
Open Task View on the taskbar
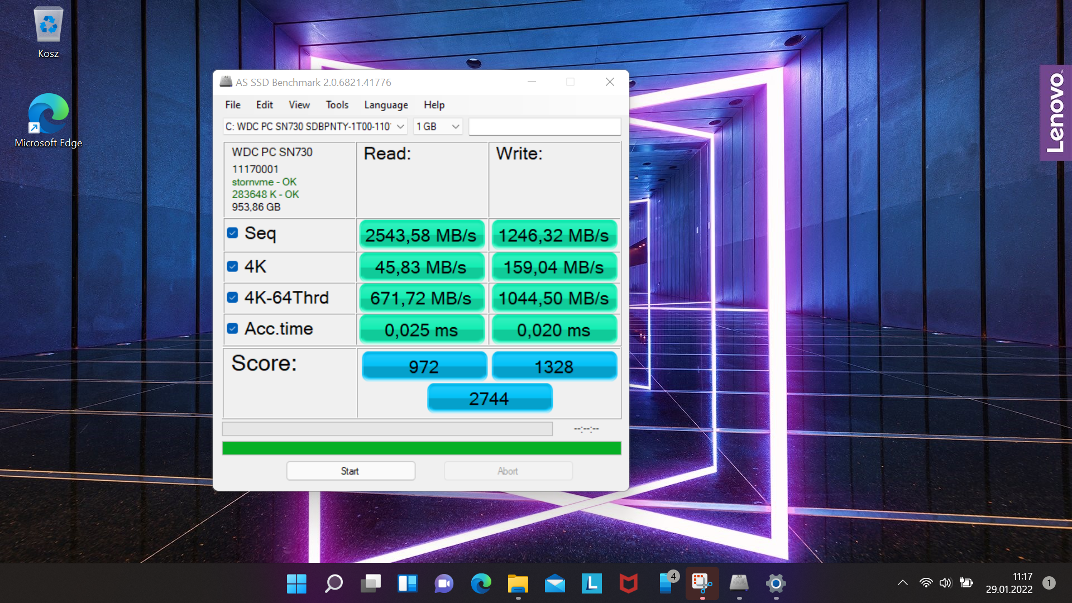pos(371,583)
